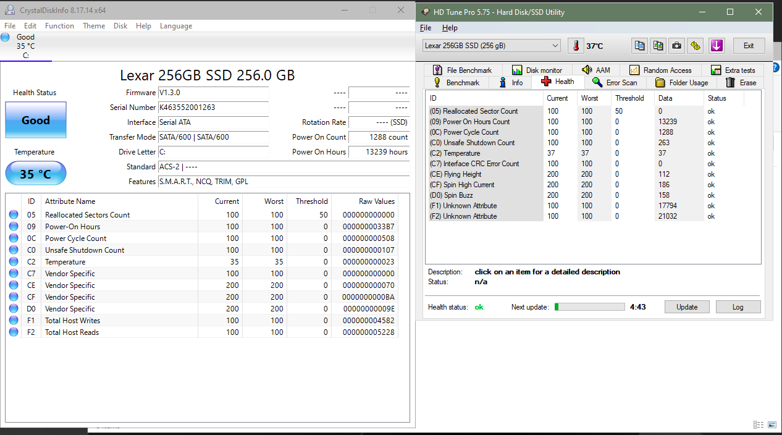Switch to the Disk Monitor tab
Screen dimensions: 782x435
tap(539, 69)
